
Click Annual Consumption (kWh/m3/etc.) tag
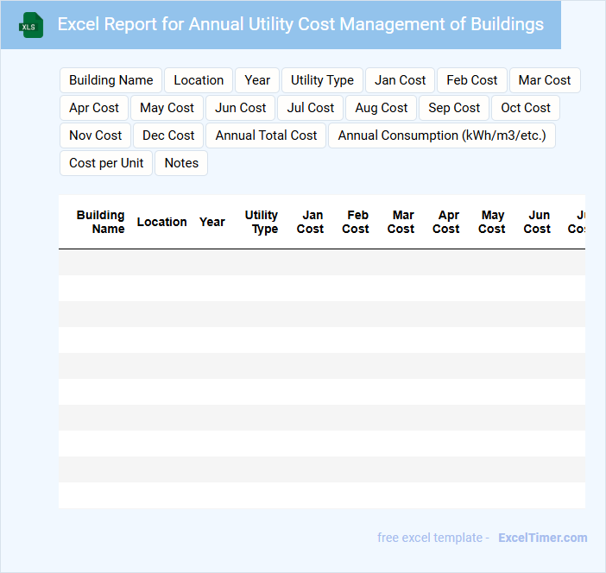[x=441, y=135]
